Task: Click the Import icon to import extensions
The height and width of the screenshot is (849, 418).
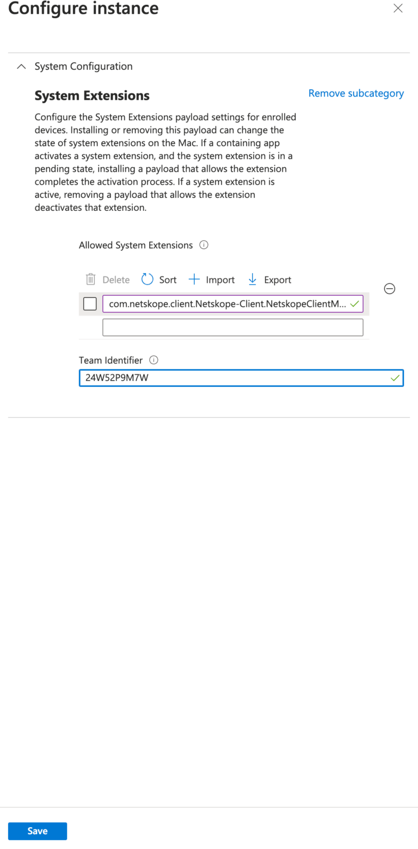Action: click(x=194, y=279)
